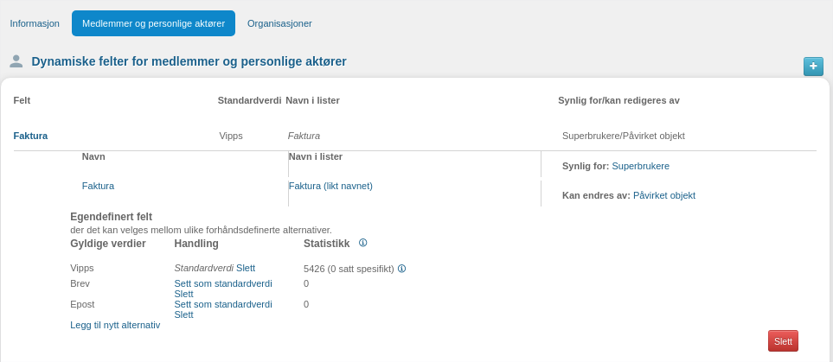Image resolution: width=833 pixels, height=362 pixels.
Task: Click the blue plus add-field icon
Action: pos(813,67)
